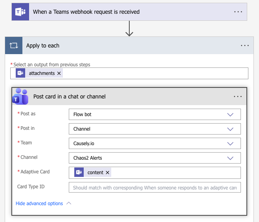Expand the Post in dropdown
This screenshot has width=259, height=222.
[x=230, y=129]
